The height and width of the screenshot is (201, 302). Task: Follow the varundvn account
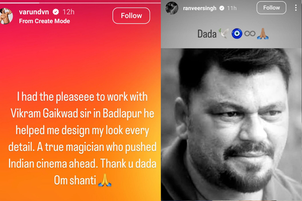[131, 16]
